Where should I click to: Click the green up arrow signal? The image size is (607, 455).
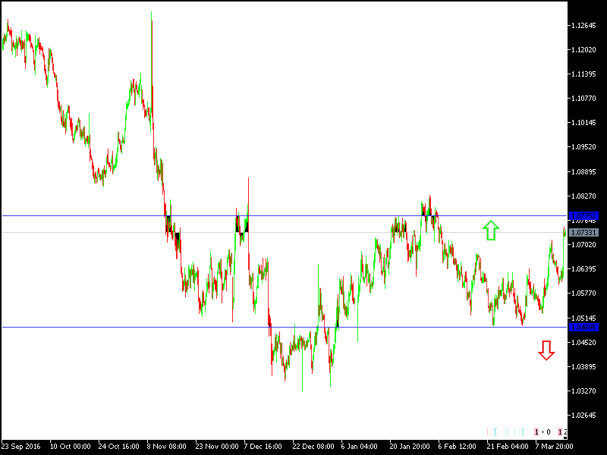[x=492, y=229]
